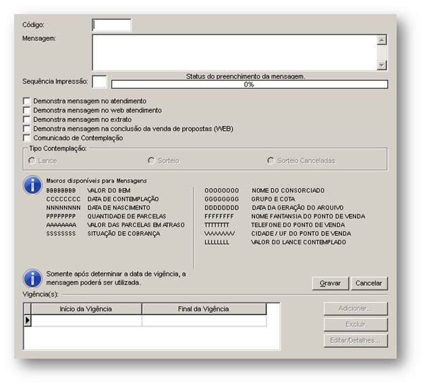Click the Mensagem scrollbar up arrow
This screenshot has width=425, height=387.
pos(382,40)
